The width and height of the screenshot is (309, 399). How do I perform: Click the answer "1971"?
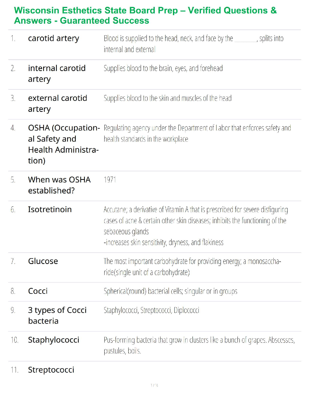coord(110,180)
